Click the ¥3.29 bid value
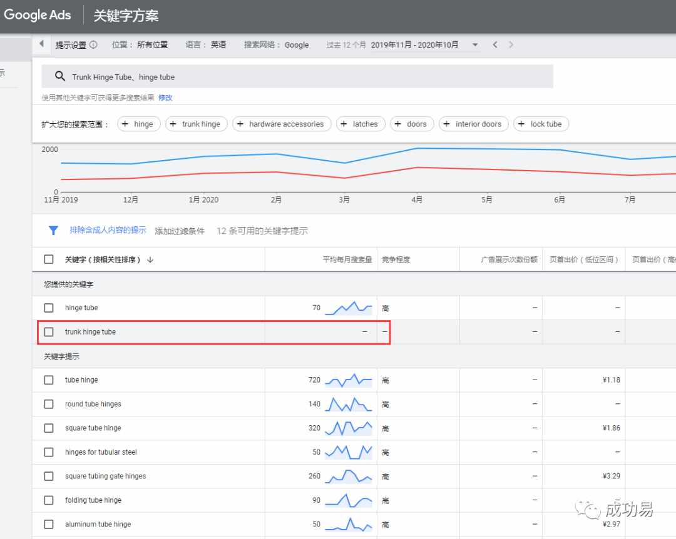Screen dimensions: 676x539 pyautogui.click(x=612, y=476)
